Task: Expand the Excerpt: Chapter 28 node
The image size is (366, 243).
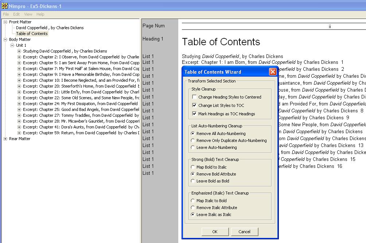Action: point(19,121)
